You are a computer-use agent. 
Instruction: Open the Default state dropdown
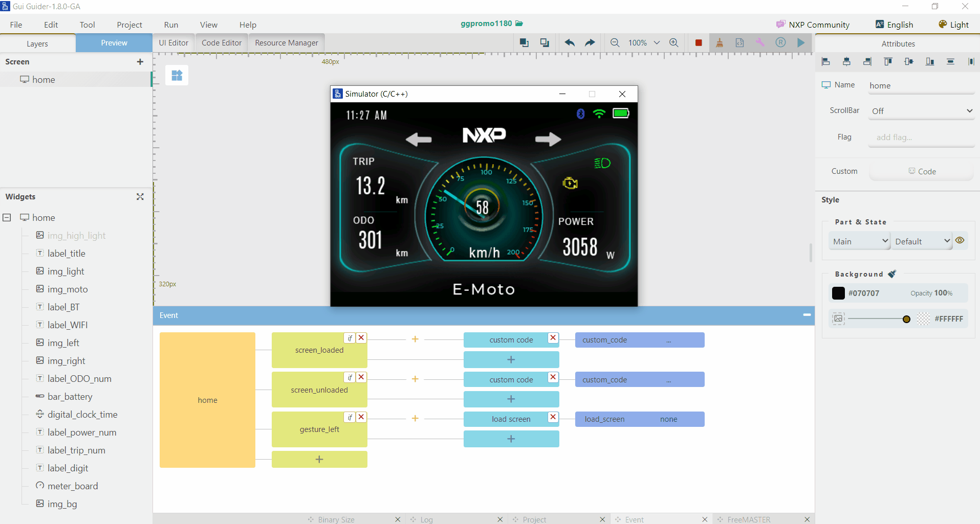pos(921,241)
